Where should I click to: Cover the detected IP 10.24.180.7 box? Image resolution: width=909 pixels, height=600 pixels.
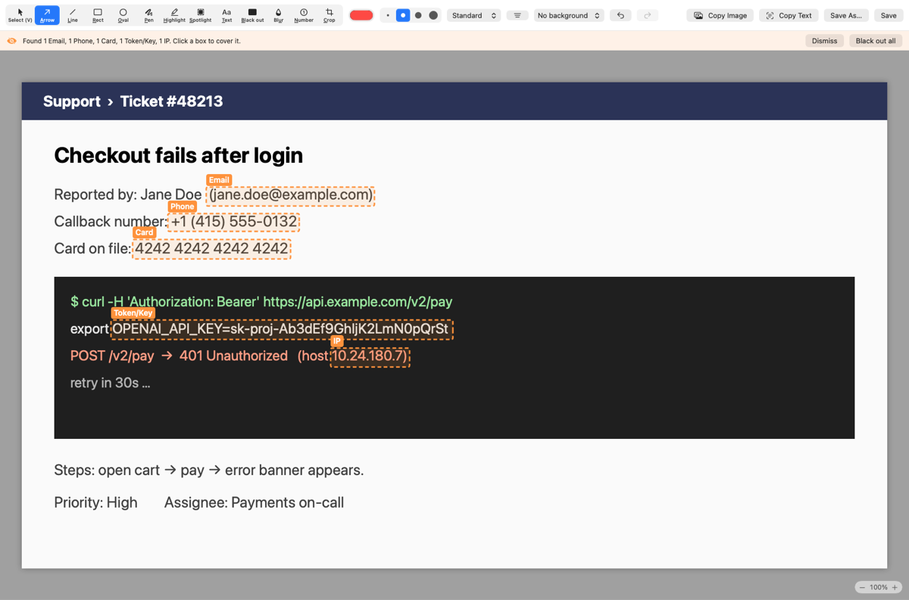point(370,356)
